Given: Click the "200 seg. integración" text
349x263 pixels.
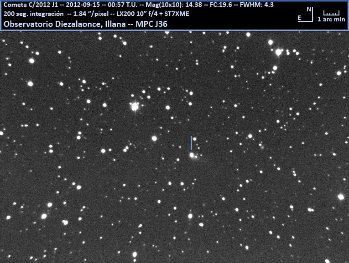Looking at the screenshot, I should pos(34,14).
